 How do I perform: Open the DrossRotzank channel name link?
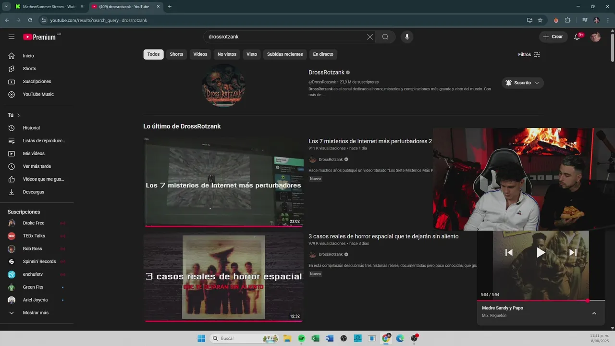(326, 73)
